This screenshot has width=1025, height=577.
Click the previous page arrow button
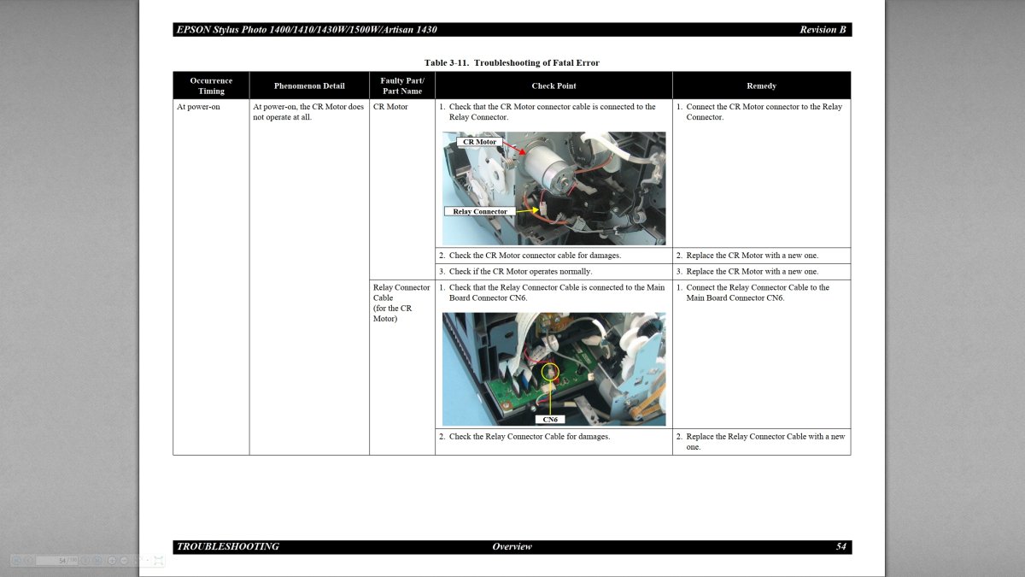[x=28, y=560]
